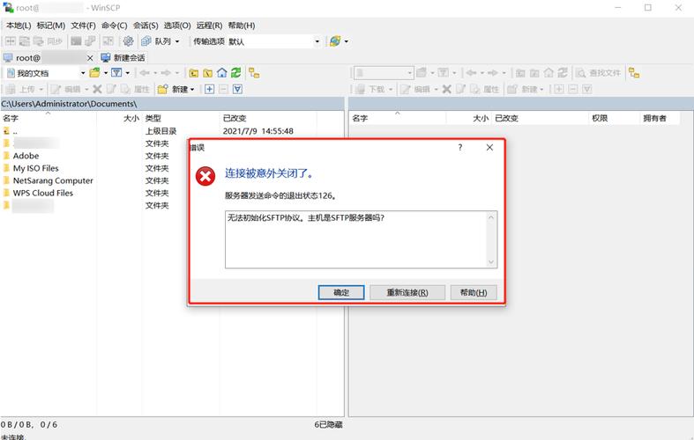Expand the local filter dropdown arrow
694x440 pixels.
128,73
